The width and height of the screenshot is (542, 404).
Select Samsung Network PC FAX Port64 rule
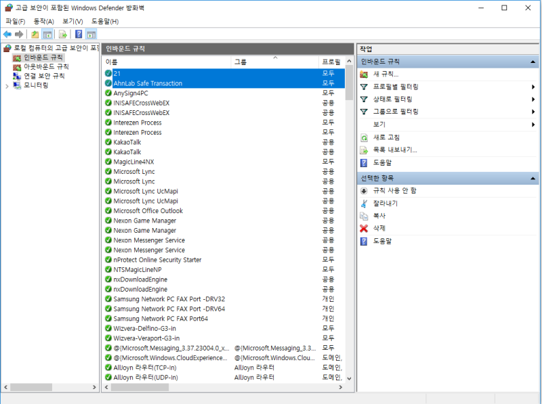(x=224, y=318)
